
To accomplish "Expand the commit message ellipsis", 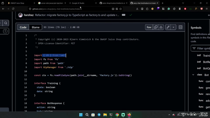I will (x=123, y=15).
